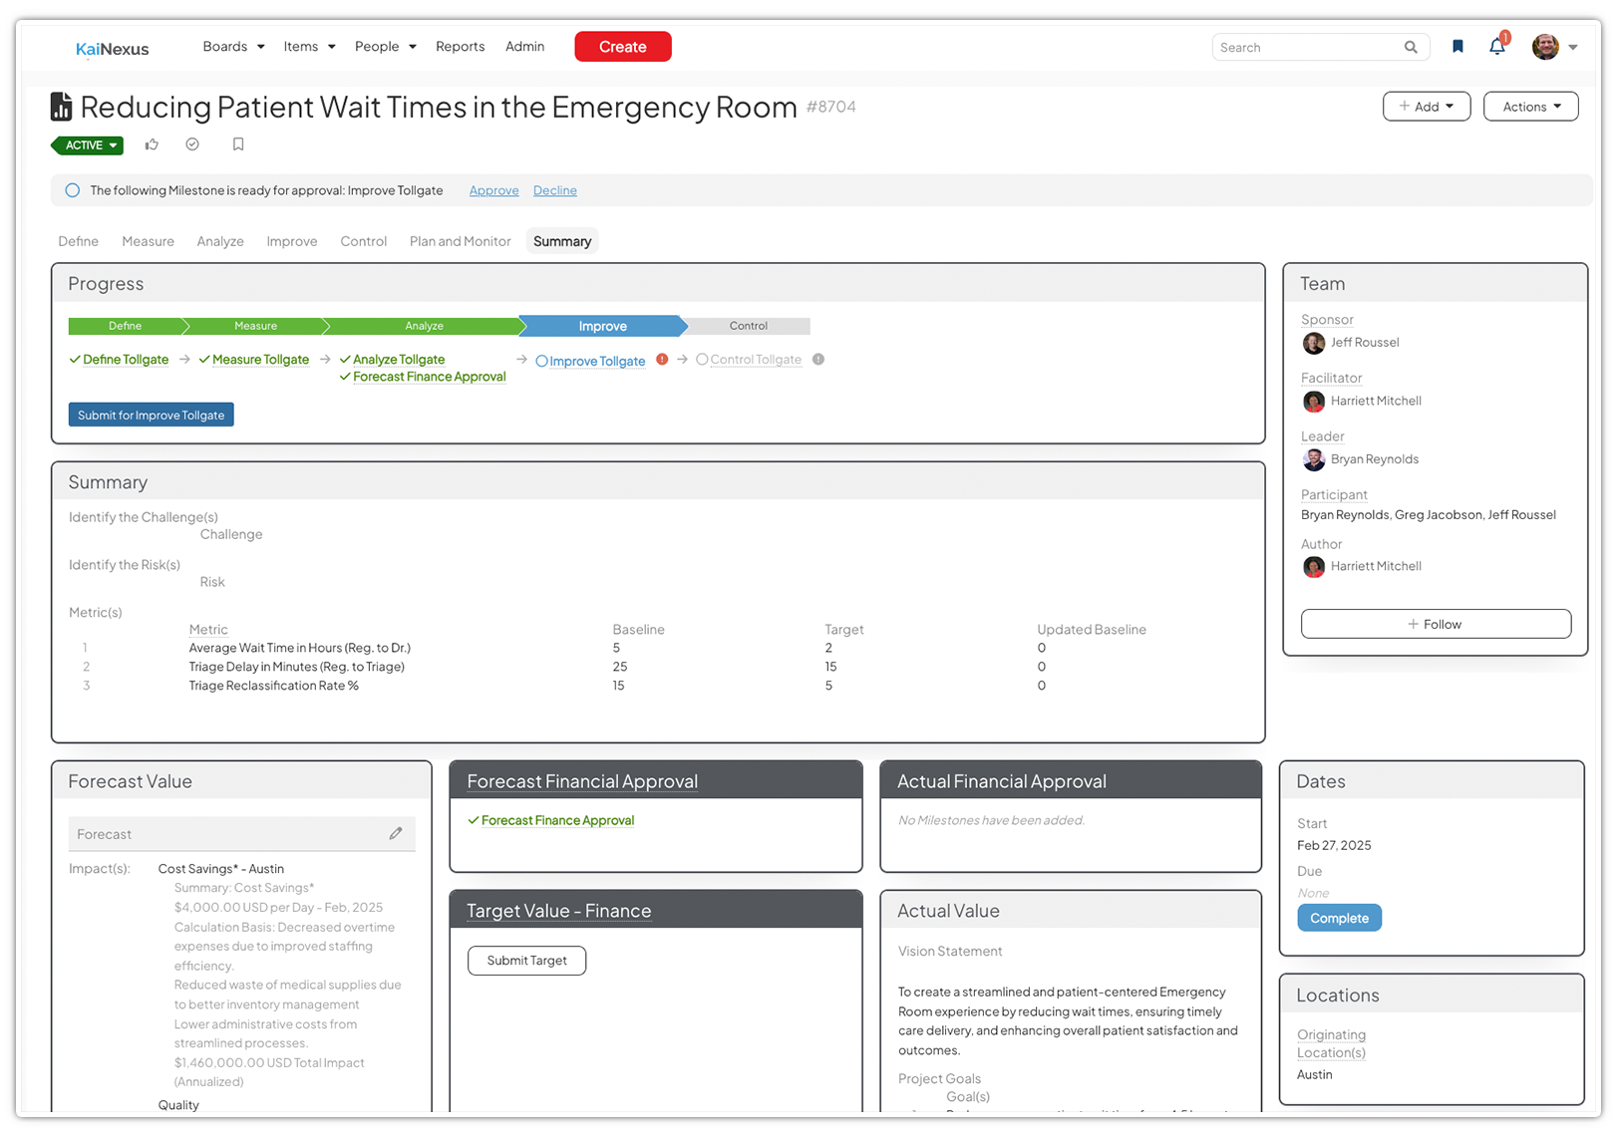This screenshot has width=1618, height=1137.
Task: Edit the Forecast with pencil icon
Action: [396, 834]
